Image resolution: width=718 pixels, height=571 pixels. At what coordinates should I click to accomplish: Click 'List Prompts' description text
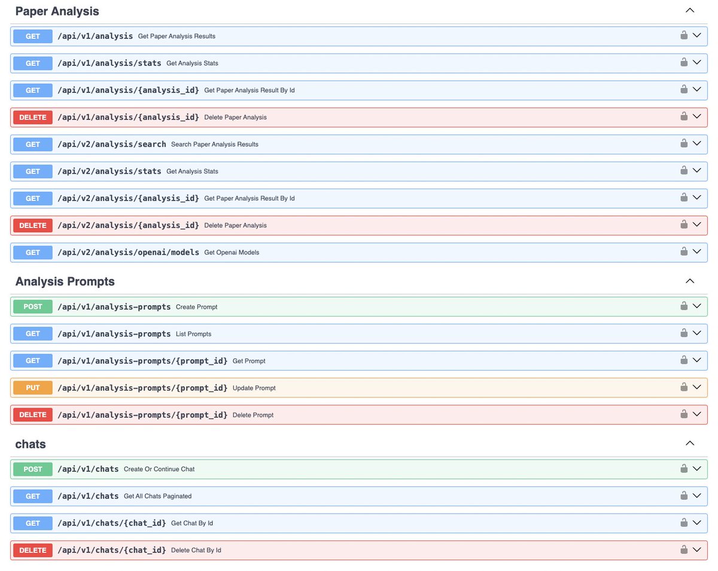pyautogui.click(x=193, y=334)
